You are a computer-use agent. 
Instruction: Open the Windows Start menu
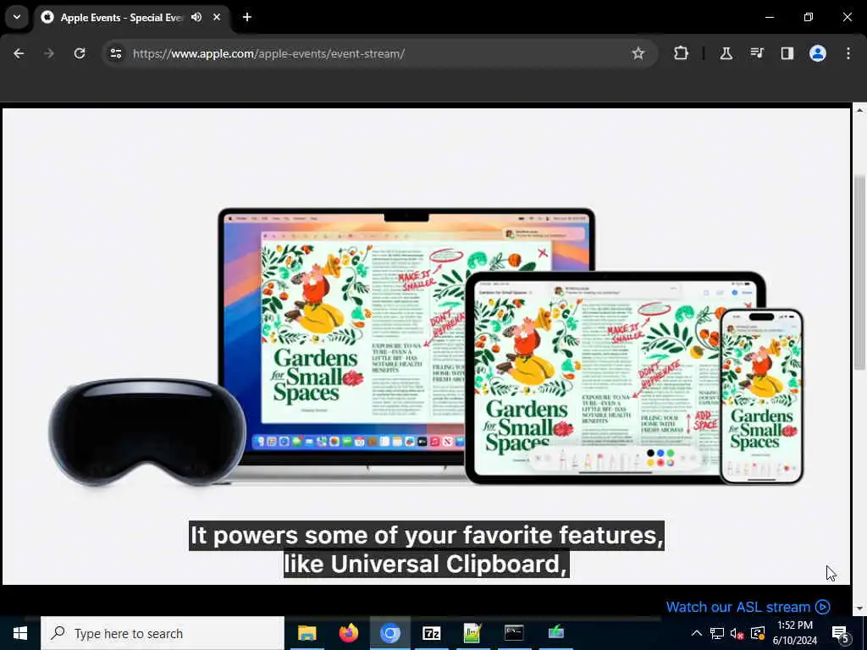(20, 633)
